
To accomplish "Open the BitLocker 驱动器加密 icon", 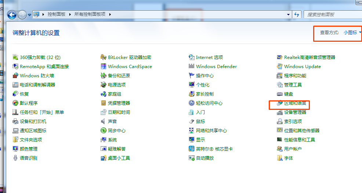I will point(104,57).
